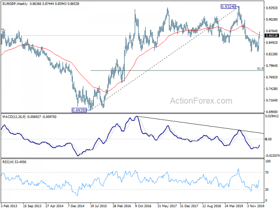Click the 0.93240 high price label

228,7
